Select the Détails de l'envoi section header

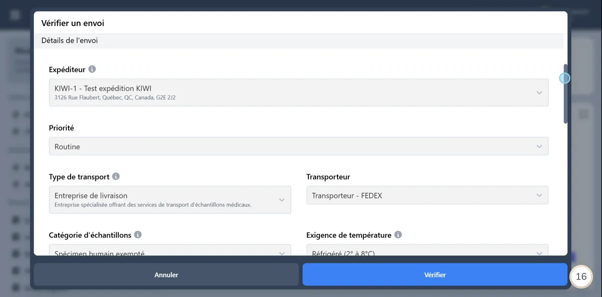coord(69,41)
